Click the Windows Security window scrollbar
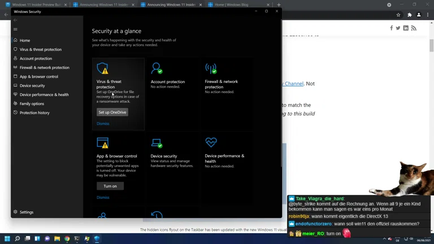Viewport: 434px width, 244px height. [x=281, y=93]
